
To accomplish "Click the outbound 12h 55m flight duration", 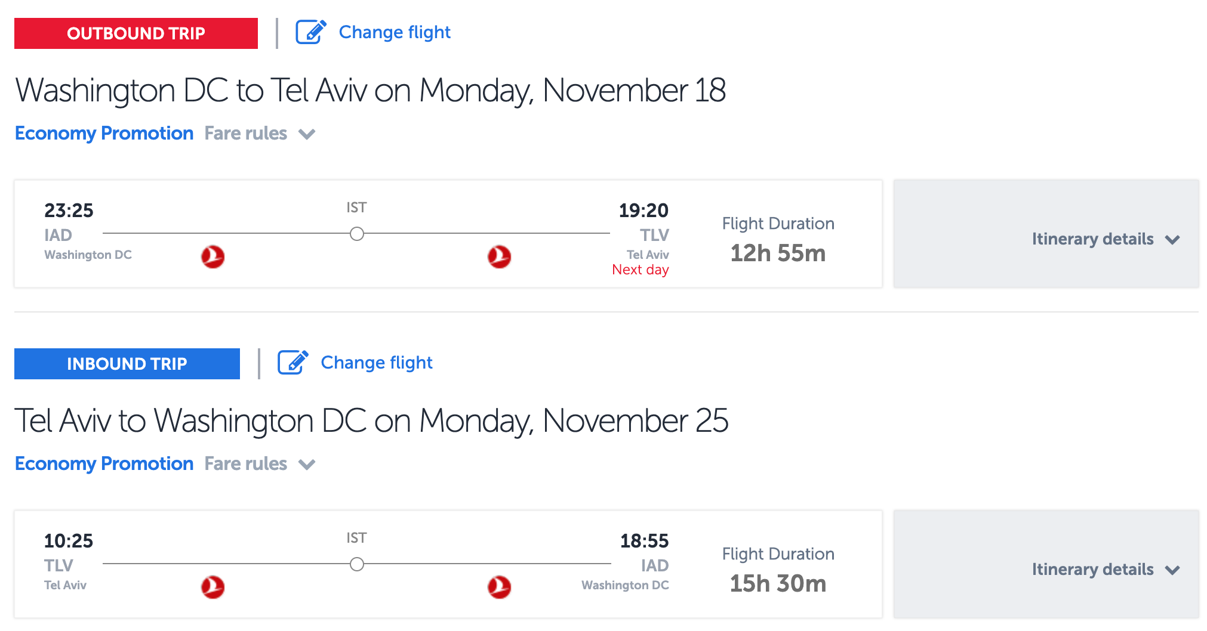I will (x=778, y=253).
